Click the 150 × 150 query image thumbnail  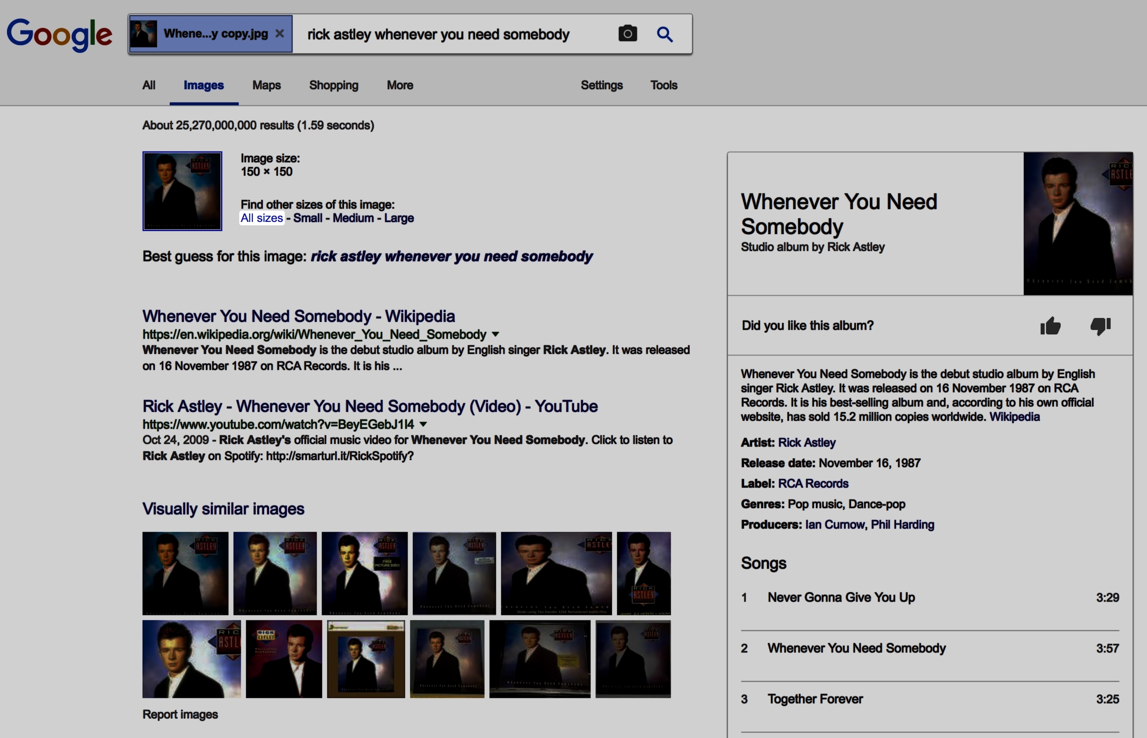pyautogui.click(x=182, y=191)
